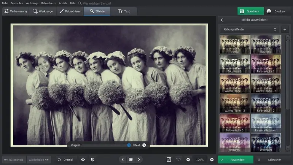Select the Linsenreflexionen effect
Screen dimensions: 293x165
(x=266, y=123)
